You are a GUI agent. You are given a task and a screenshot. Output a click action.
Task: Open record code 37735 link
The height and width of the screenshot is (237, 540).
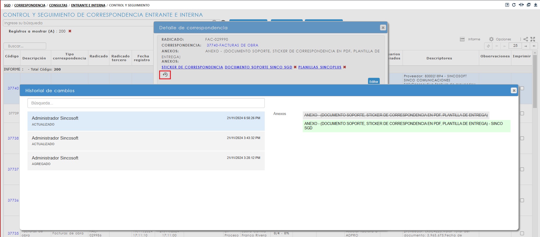click(x=13, y=233)
